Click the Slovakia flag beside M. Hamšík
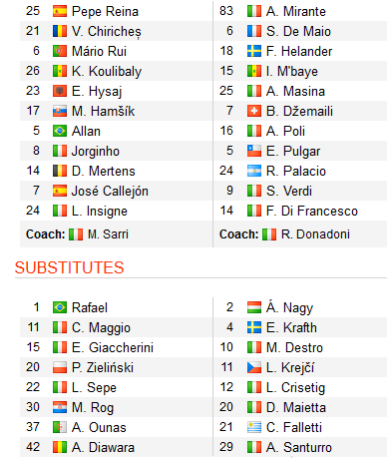Image resolution: width=387 pixels, height=458 pixels. click(60, 111)
